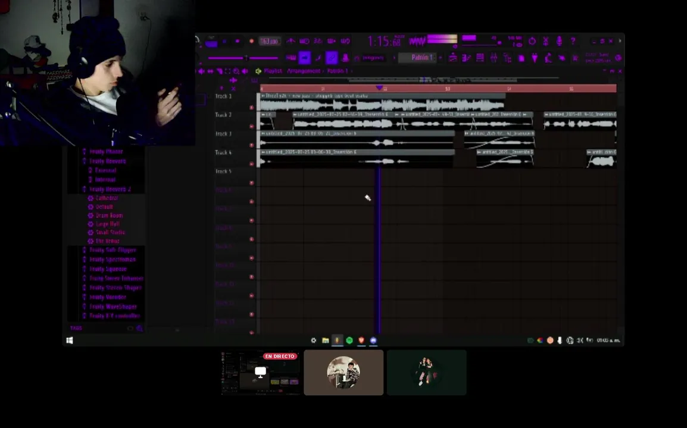Viewport: 687px width, 428px height.
Task: Open Discord from the Windows taskbar
Action: coord(373,340)
